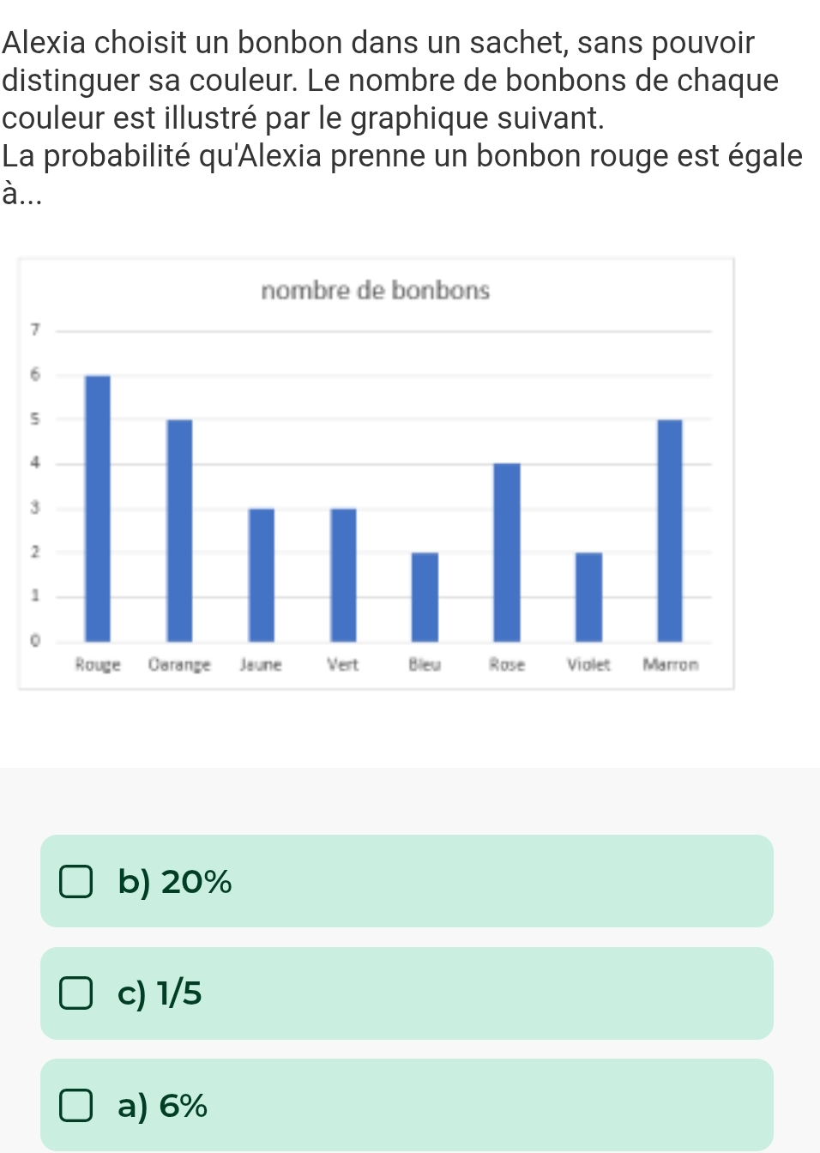
Task: Click the Bleu bar
Action: 425,597
